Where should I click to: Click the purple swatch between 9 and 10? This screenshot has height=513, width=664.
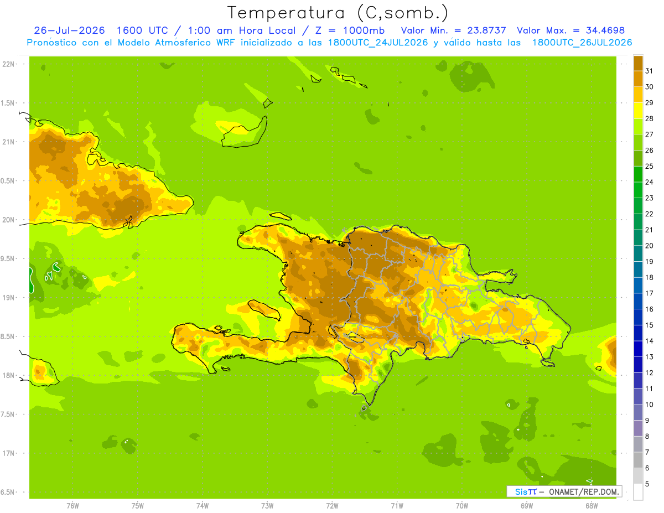point(638,412)
